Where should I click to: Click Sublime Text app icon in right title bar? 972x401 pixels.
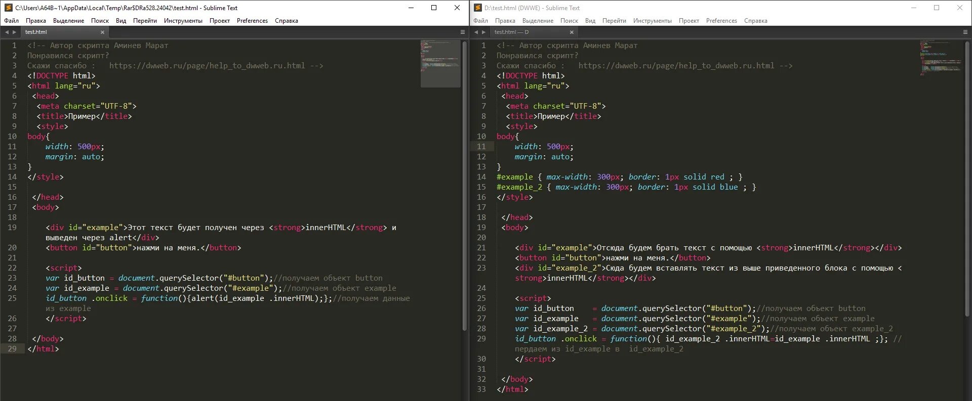click(477, 8)
